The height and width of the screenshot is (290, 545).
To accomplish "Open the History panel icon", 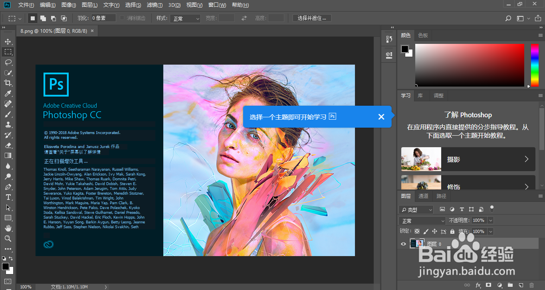I will pyautogui.click(x=389, y=39).
